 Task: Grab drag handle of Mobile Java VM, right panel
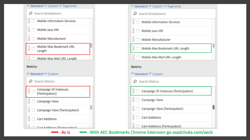[x=133, y=31]
